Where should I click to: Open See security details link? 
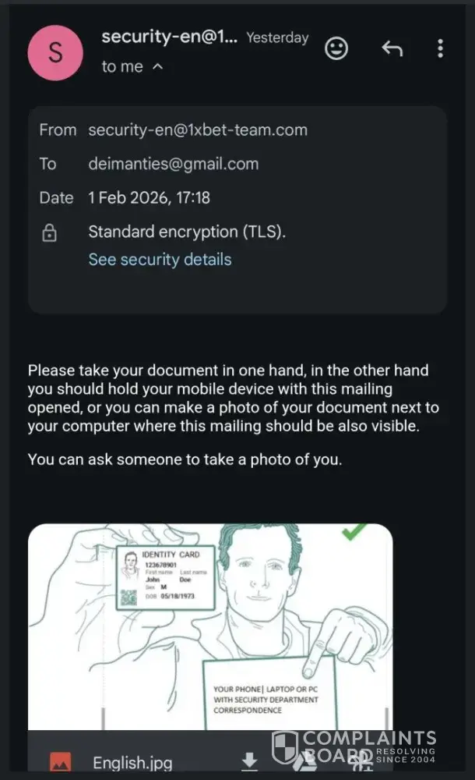(x=160, y=259)
